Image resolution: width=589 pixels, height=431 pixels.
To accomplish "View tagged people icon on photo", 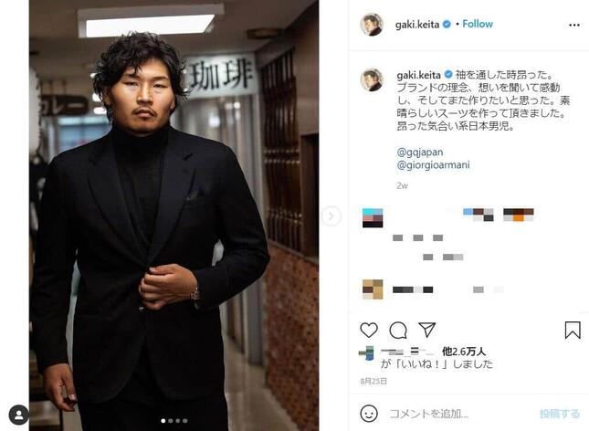I will (x=19, y=415).
